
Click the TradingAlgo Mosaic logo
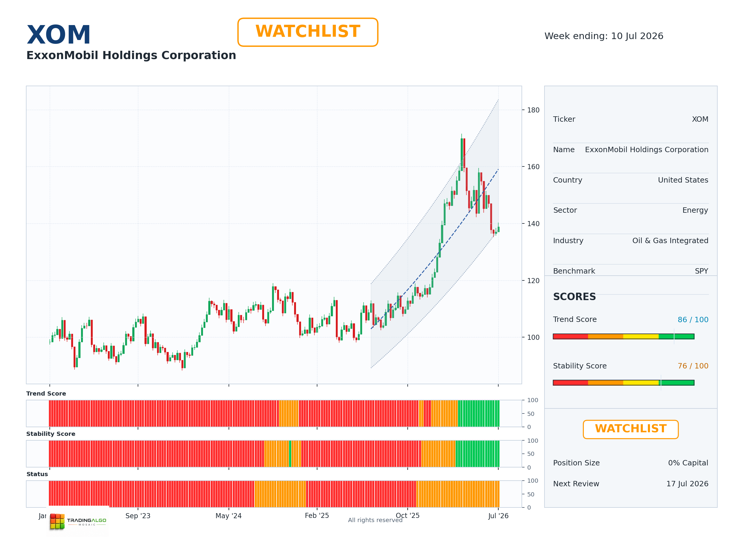click(x=78, y=521)
